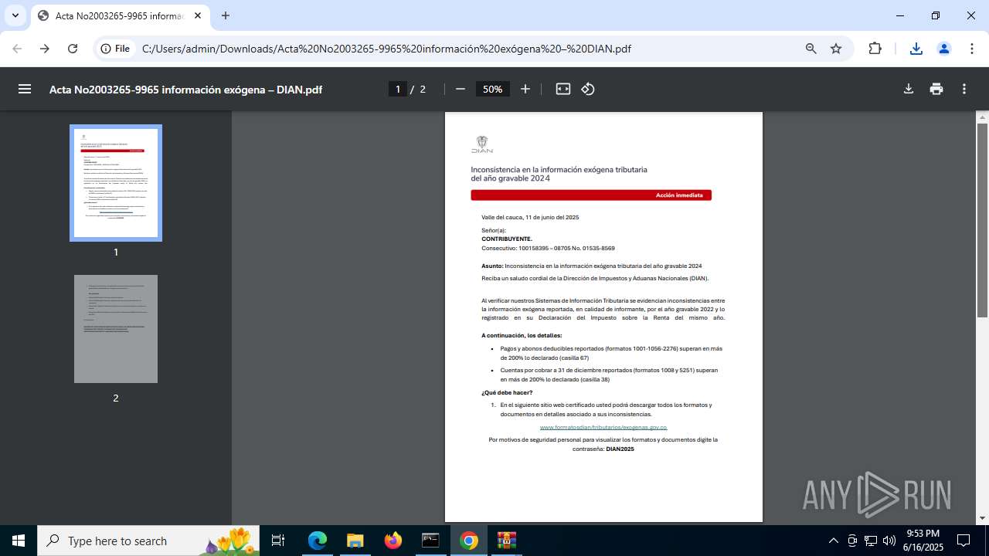Open Chrome profile avatar
This screenshot has width=989, height=556.
[944, 49]
